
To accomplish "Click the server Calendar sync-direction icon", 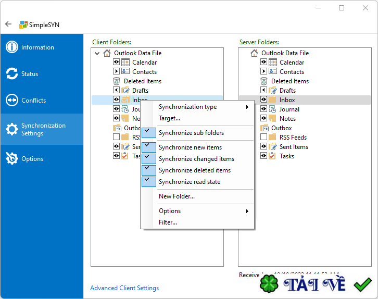I will tap(263, 62).
